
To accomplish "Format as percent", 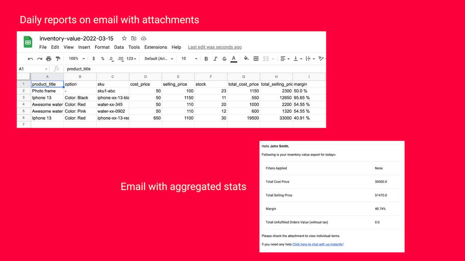I will 103,59.
